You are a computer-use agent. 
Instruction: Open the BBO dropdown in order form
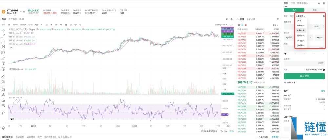coord(319,38)
